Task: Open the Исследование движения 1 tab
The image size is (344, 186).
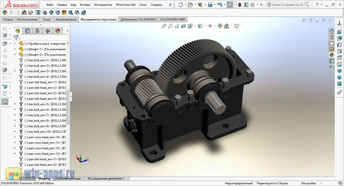Action: [x=106, y=178]
